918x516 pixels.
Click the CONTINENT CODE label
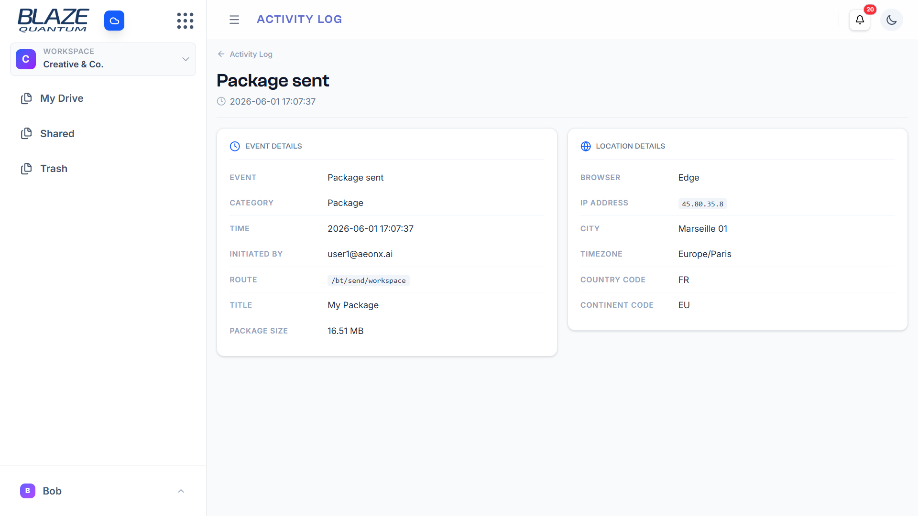(x=617, y=305)
